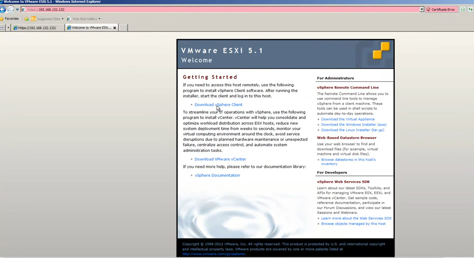Screen dimensions: 474x258
Task: Click the For Administrators section title
Action: 335,78
